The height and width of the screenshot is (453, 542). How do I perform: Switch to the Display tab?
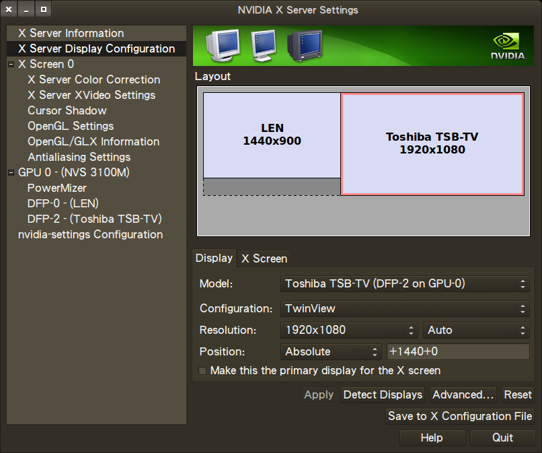pos(214,258)
